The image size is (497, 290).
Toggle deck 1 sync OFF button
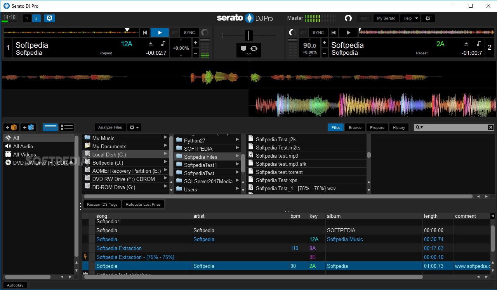click(x=175, y=33)
